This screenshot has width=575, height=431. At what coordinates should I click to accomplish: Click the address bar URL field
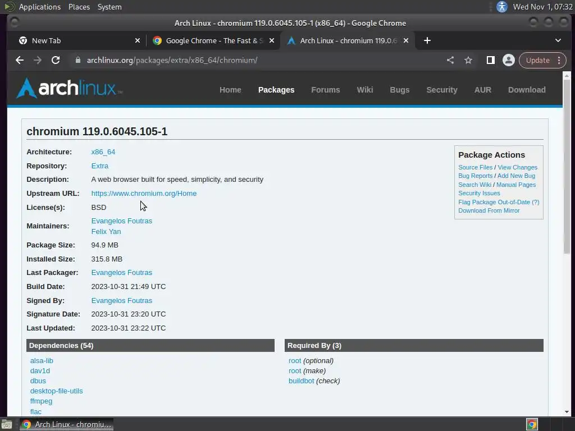[257, 60]
